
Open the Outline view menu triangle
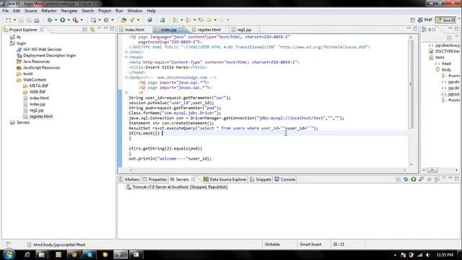[x=456, y=37]
